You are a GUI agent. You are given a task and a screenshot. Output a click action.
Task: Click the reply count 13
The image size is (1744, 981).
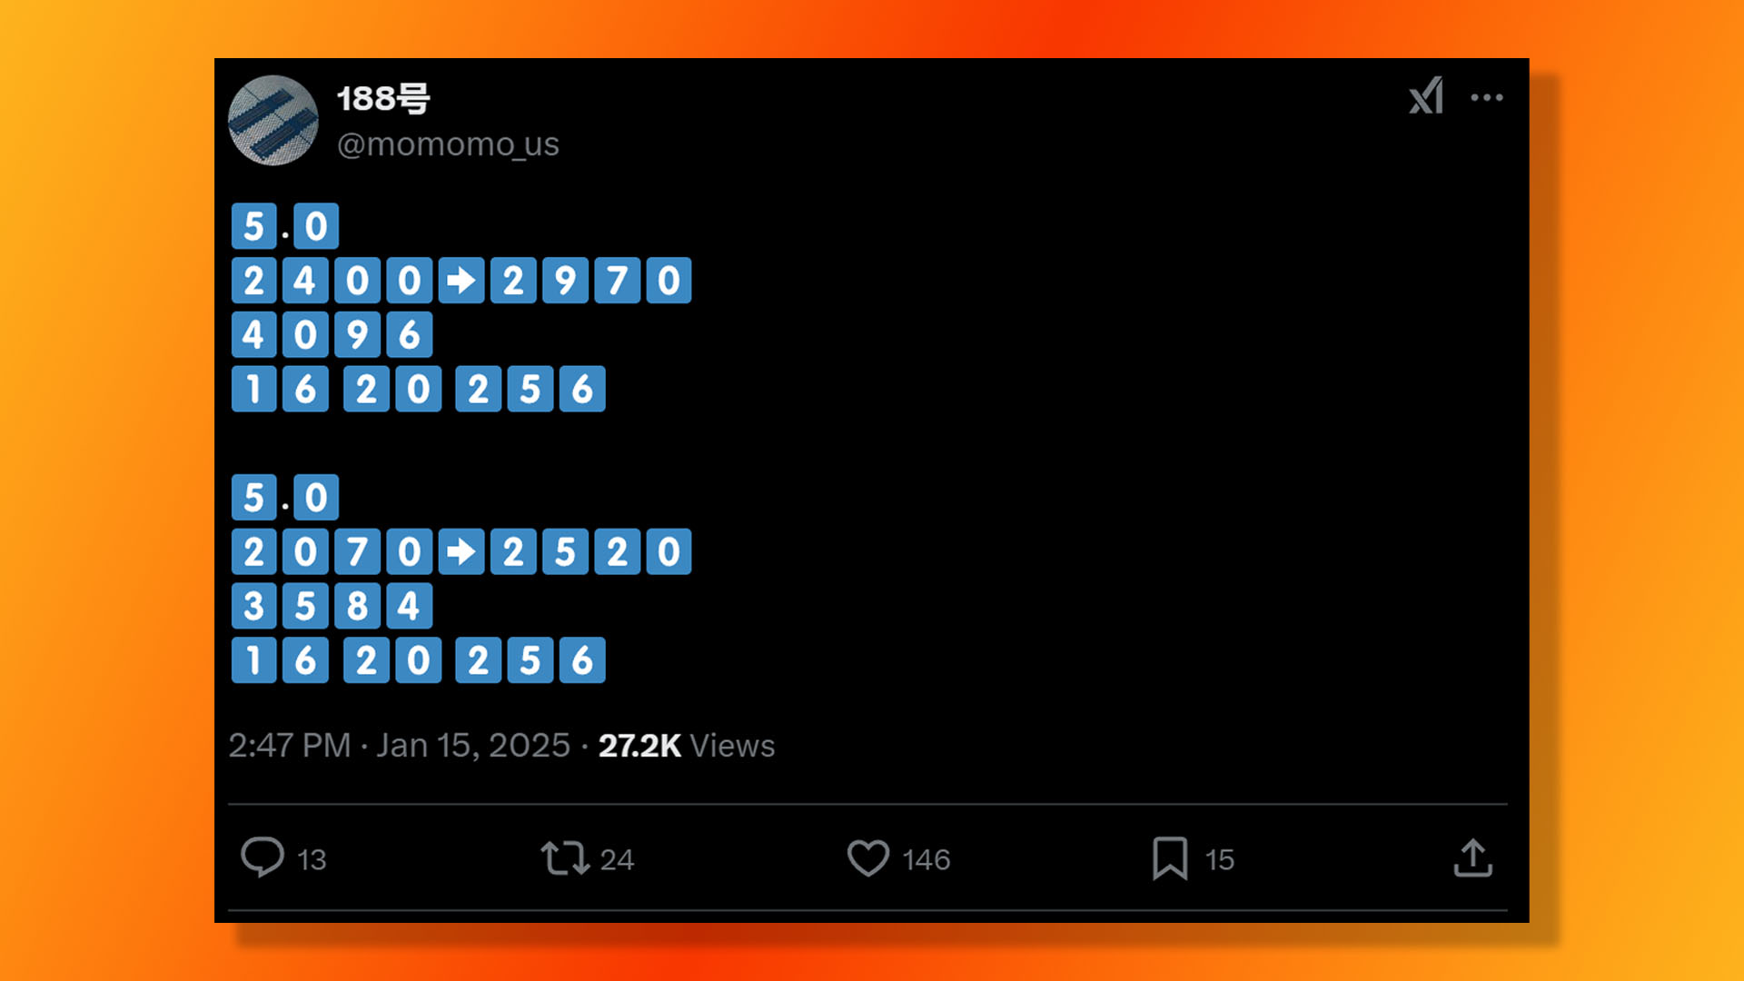pyautogui.click(x=312, y=860)
